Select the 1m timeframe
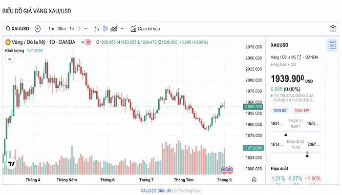Viewport: 342px width, 195px height. (x=51, y=29)
